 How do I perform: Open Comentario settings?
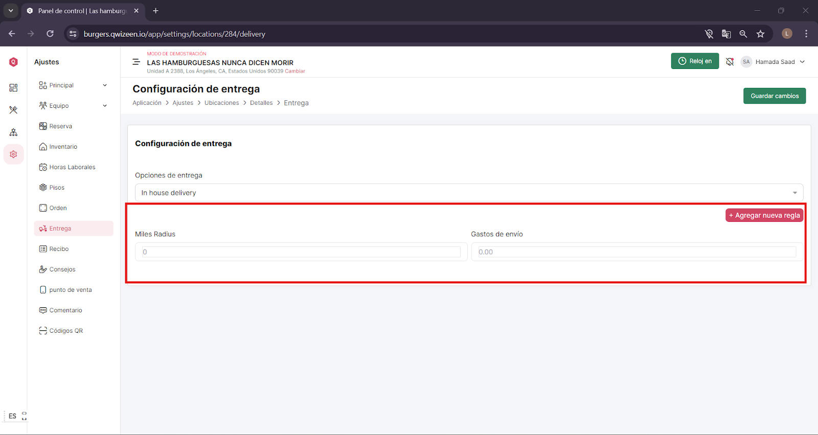65,310
